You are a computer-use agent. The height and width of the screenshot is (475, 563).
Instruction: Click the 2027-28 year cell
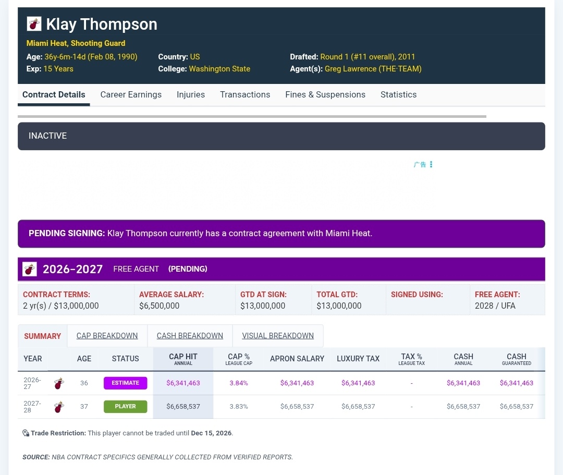click(x=32, y=407)
